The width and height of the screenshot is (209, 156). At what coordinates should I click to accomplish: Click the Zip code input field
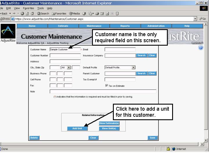click(76, 68)
